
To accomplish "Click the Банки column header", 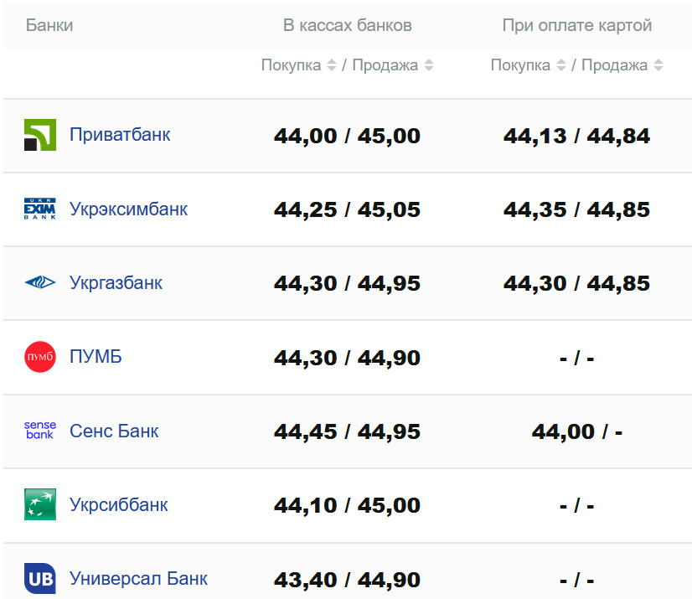I will click(49, 25).
